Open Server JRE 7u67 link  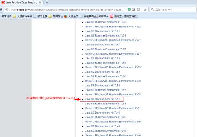113,54
